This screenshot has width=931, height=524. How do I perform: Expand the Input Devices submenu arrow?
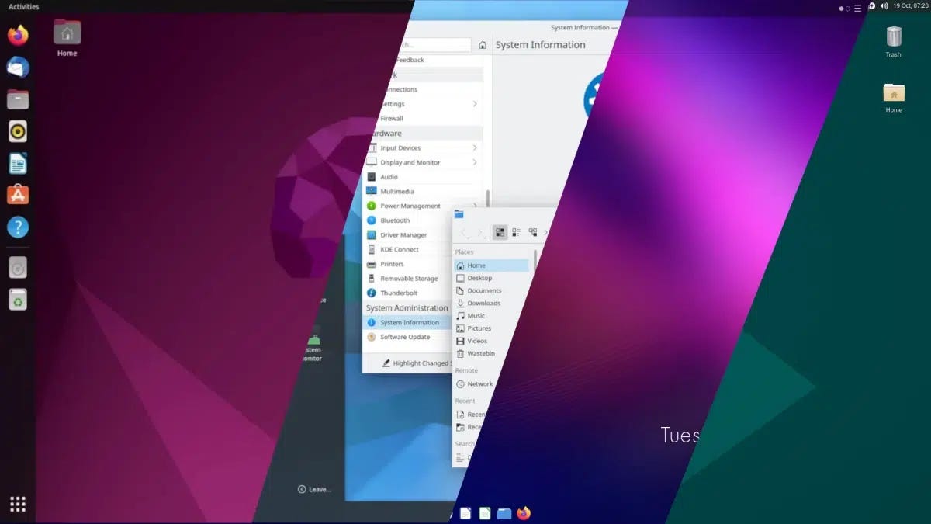click(x=474, y=147)
